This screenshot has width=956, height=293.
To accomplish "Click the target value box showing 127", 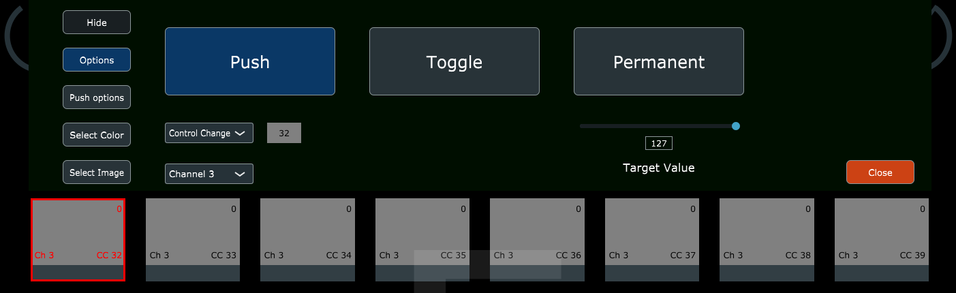I will coord(658,143).
